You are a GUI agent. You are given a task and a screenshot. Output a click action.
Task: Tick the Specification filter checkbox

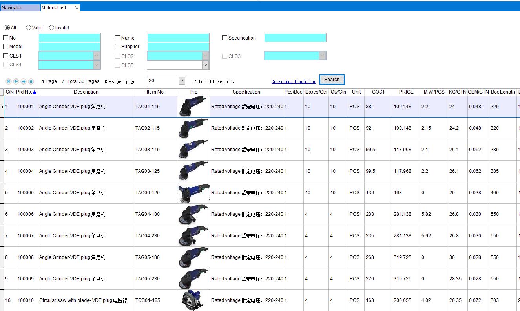(225, 38)
